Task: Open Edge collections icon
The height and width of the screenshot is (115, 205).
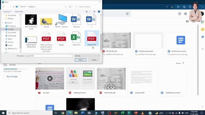Action: pos(184,7)
